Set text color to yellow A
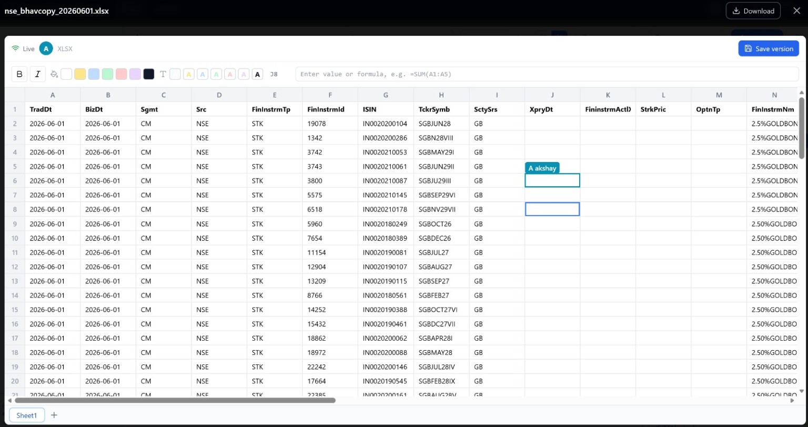This screenshot has width=808, height=427. tap(189, 74)
